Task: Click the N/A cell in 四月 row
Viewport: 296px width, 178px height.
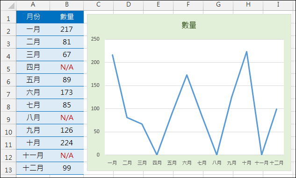Action: [67, 67]
